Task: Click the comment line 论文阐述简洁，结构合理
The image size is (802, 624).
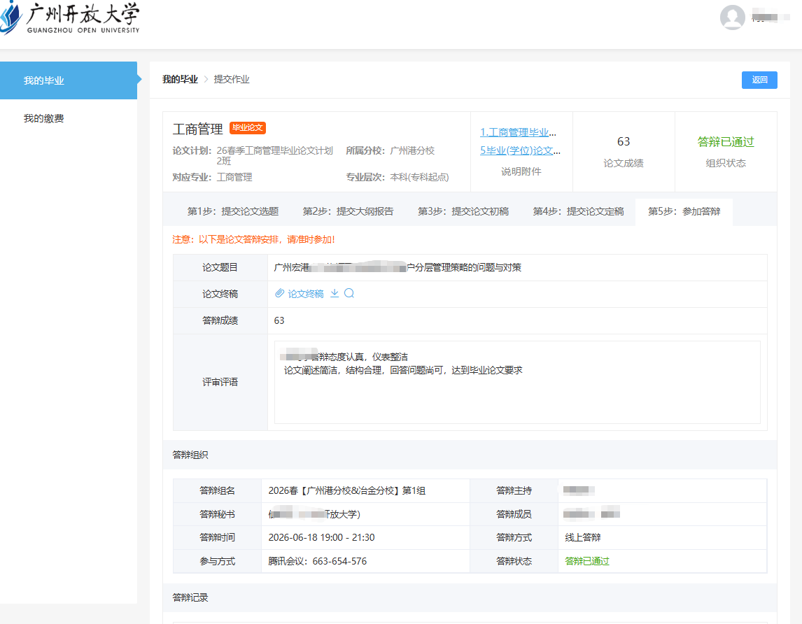Action: pyautogui.click(x=403, y=370)
